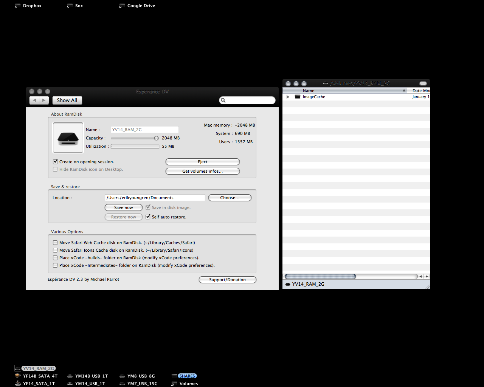This screenshot has width=484, height=387.
Task: Click the YV14_RAM_2G desktop volume icon
Action: click(x=17, y=368)
